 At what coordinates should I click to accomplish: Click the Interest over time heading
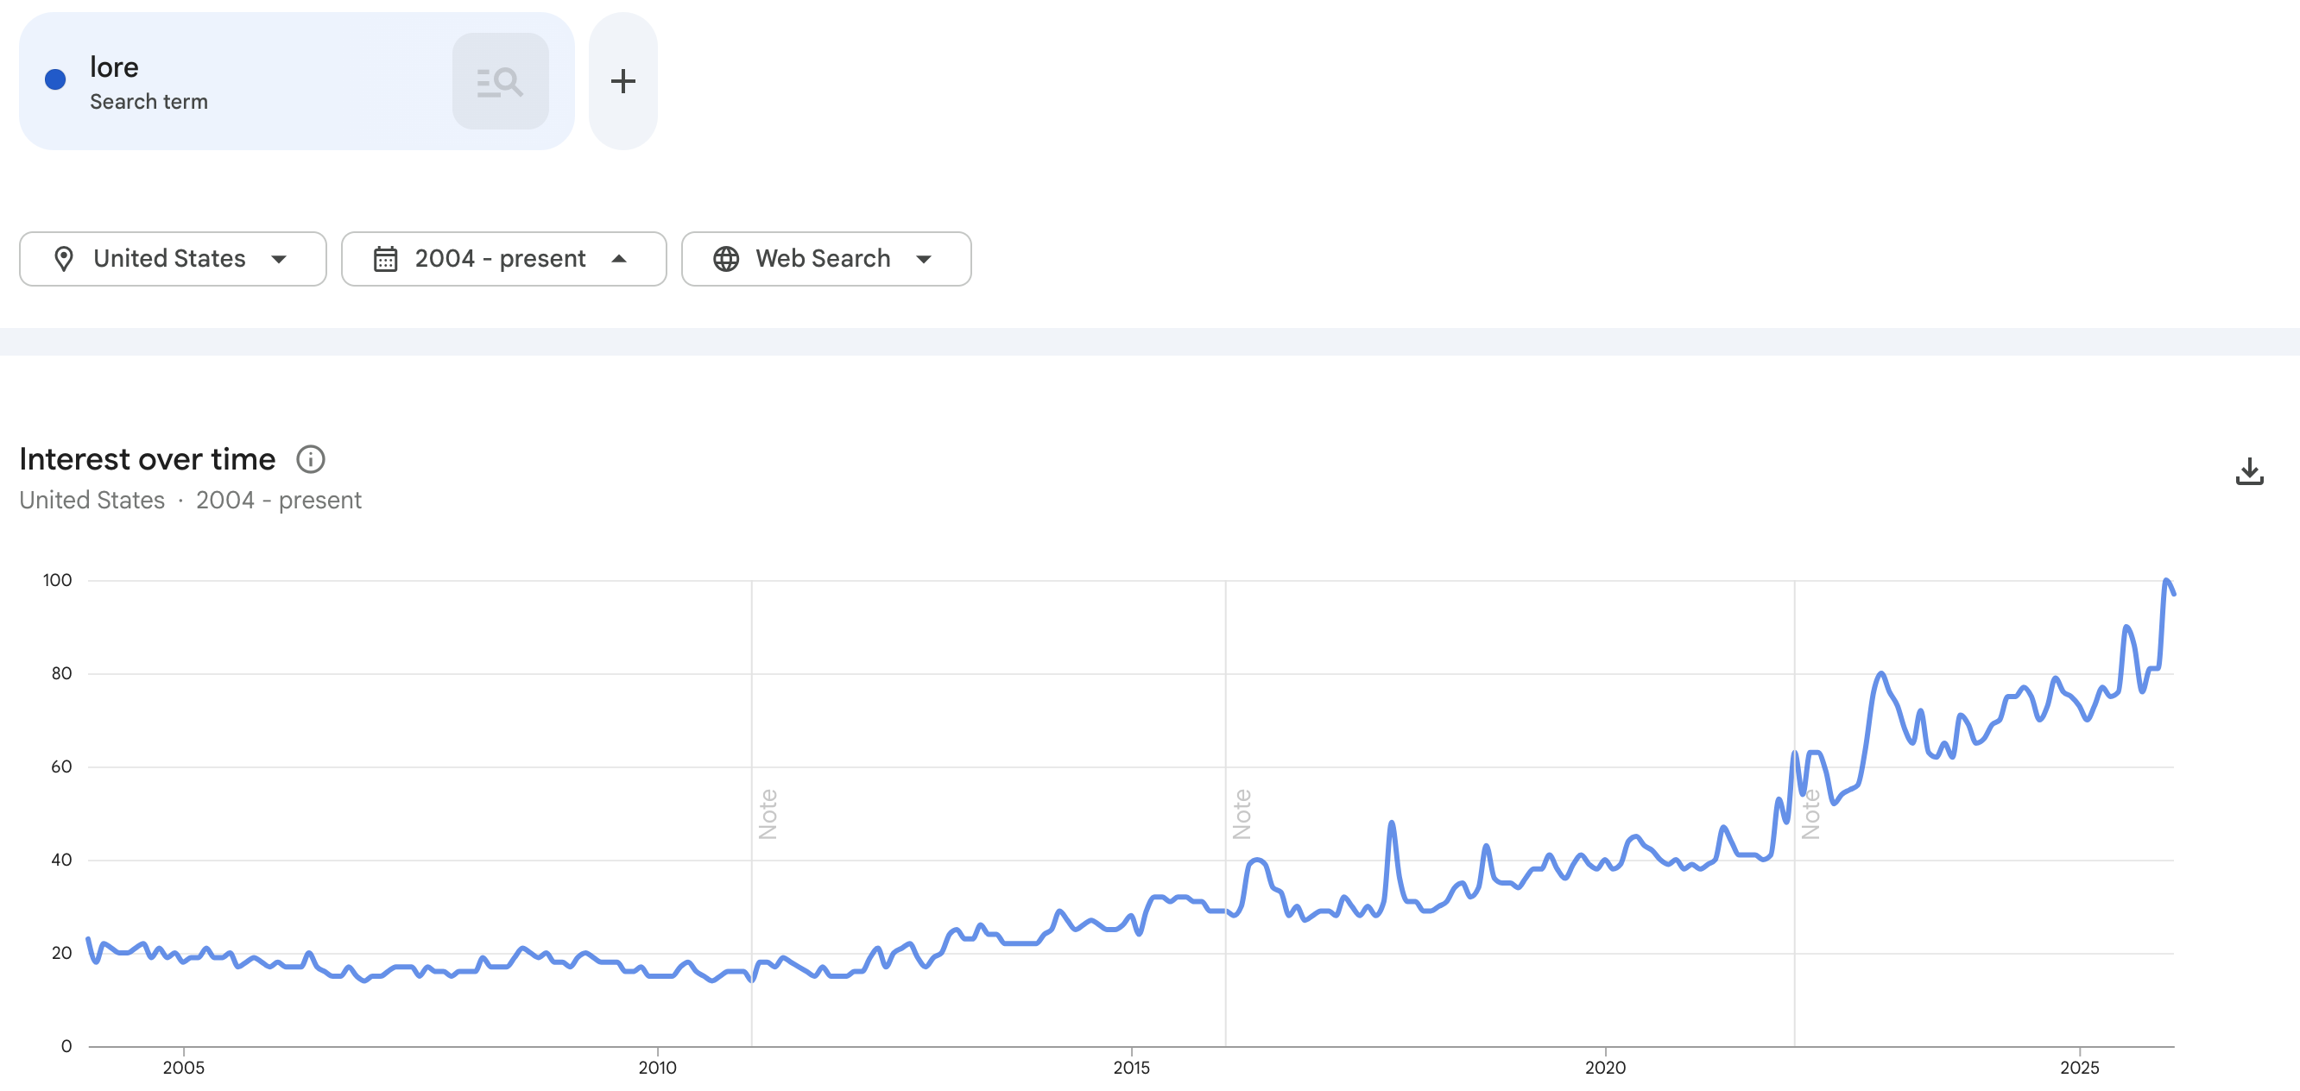click(148, 459)
